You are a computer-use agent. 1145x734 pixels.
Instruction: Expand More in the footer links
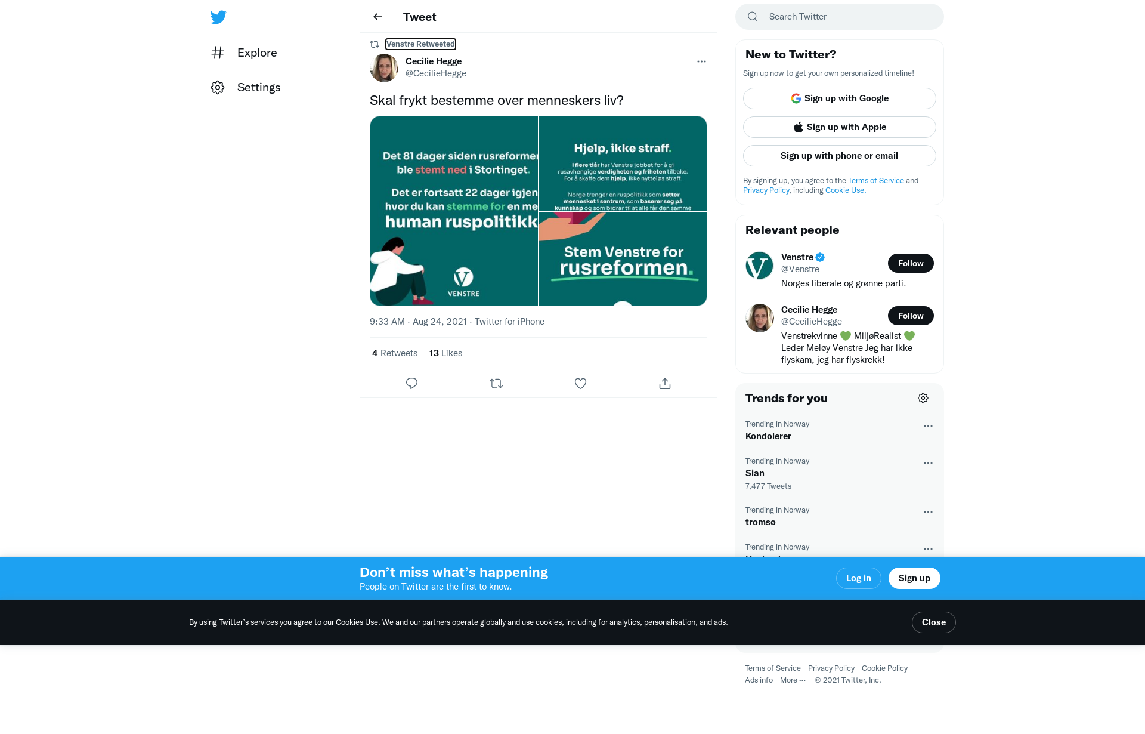pos(793,680)
